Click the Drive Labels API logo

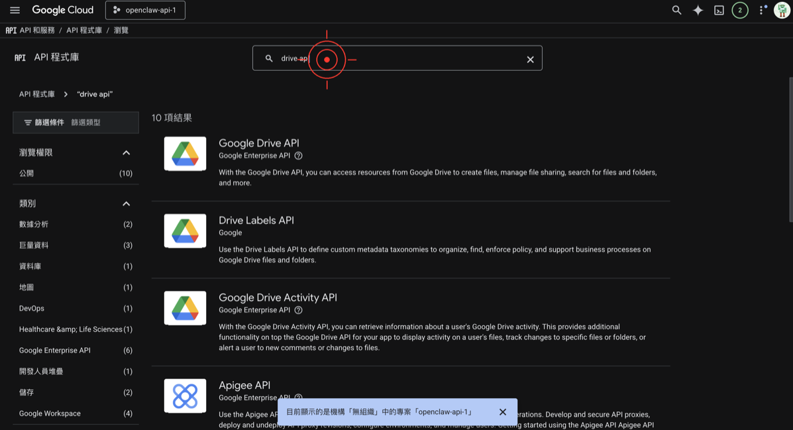(185, 231)
